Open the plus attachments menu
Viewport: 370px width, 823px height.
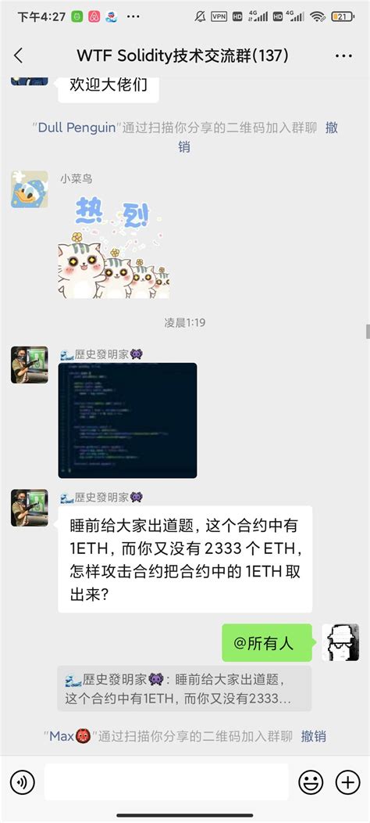click(347, 782)
